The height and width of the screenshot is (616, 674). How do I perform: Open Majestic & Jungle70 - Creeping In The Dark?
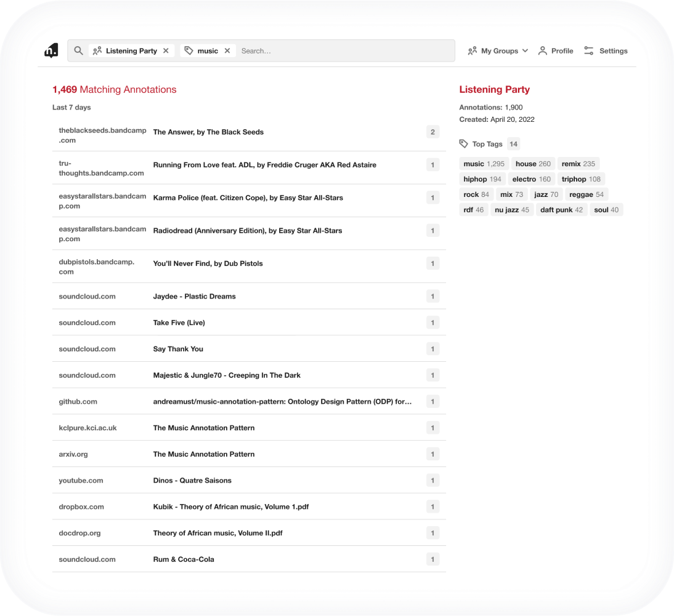(227, 375)
